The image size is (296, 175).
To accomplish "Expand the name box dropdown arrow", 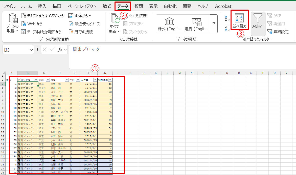I will click(x=31, y=50).
